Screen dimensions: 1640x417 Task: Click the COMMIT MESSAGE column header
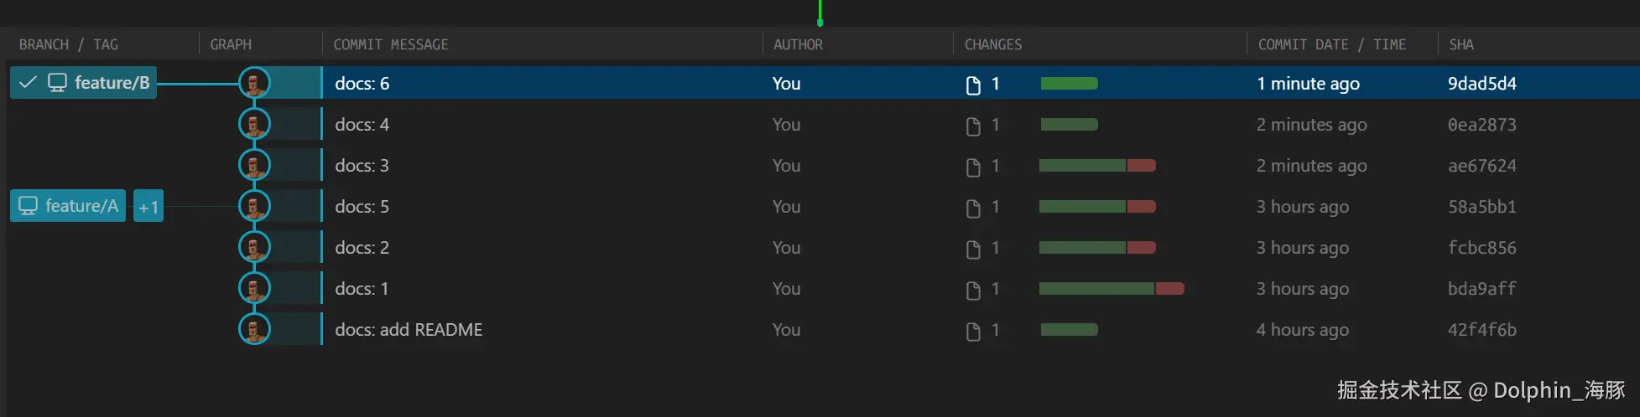tap(391, 44)
